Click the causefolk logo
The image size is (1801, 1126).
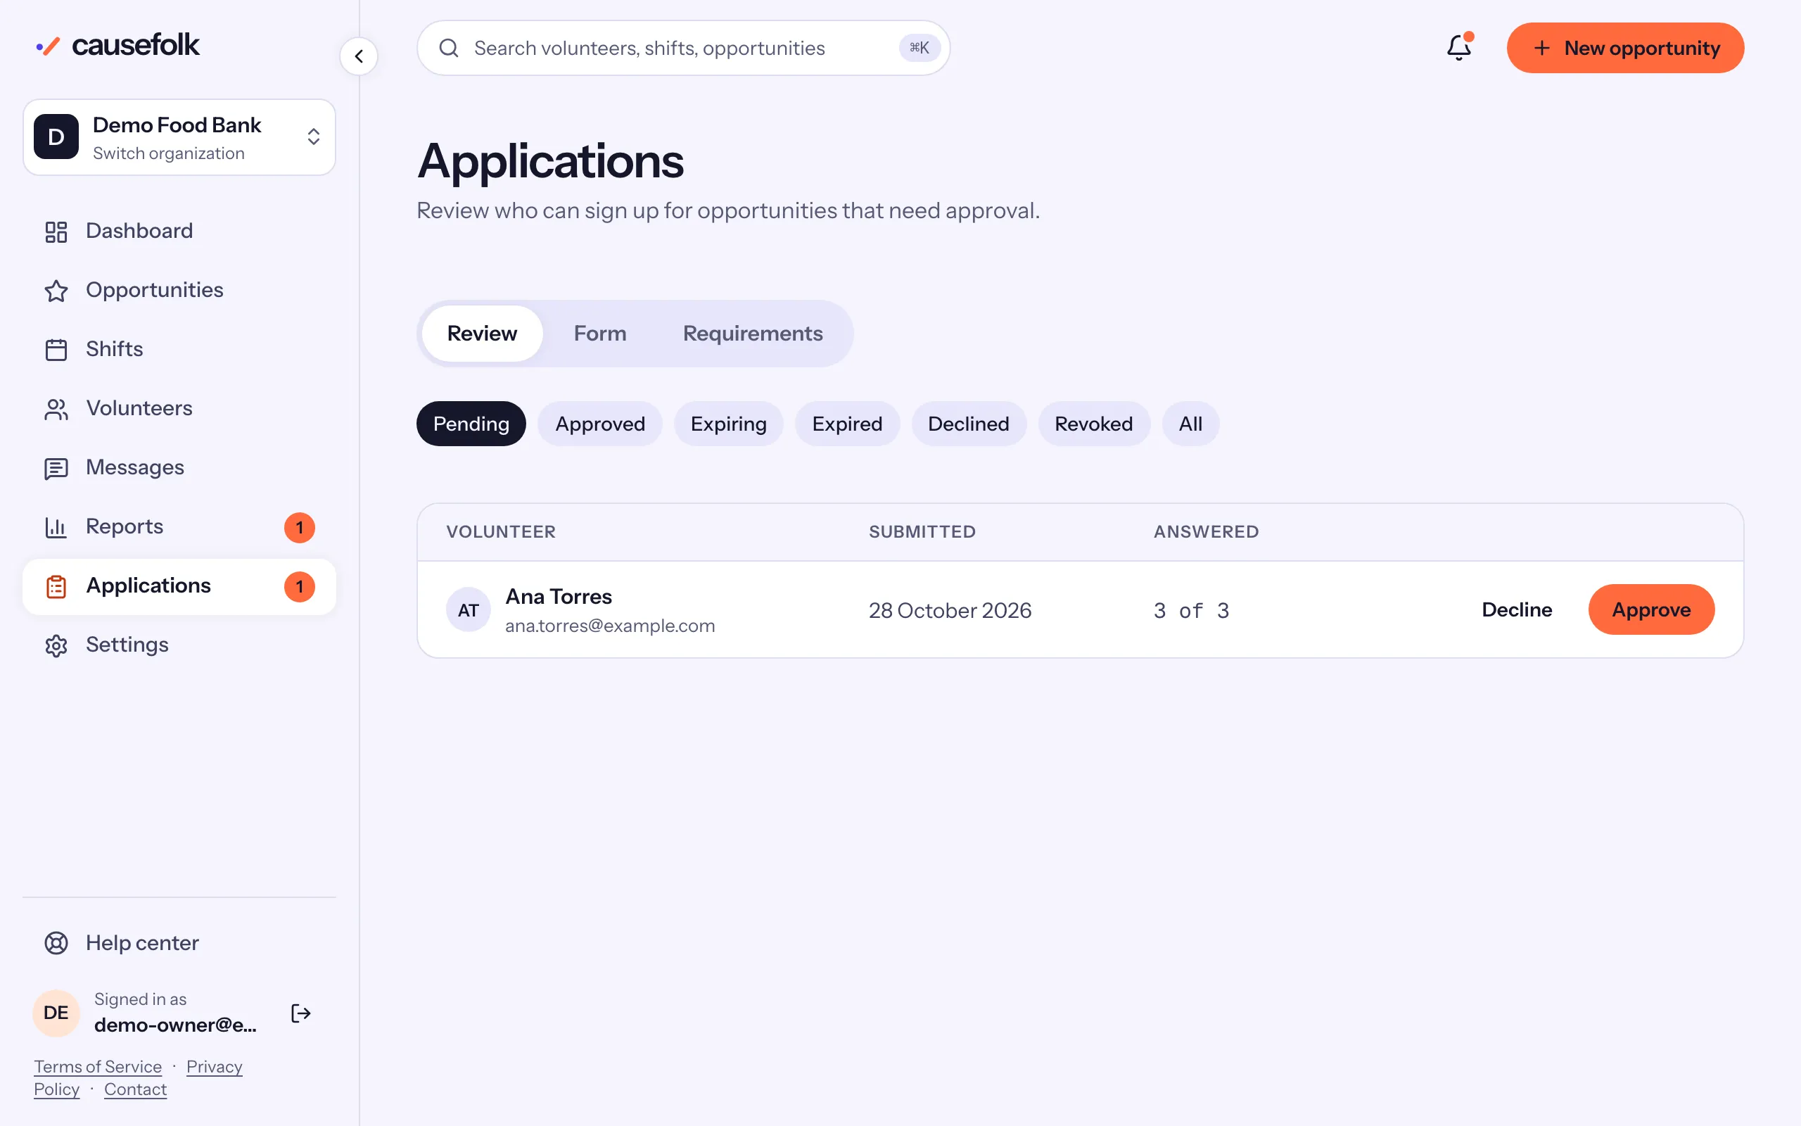[x=117, y=46]
